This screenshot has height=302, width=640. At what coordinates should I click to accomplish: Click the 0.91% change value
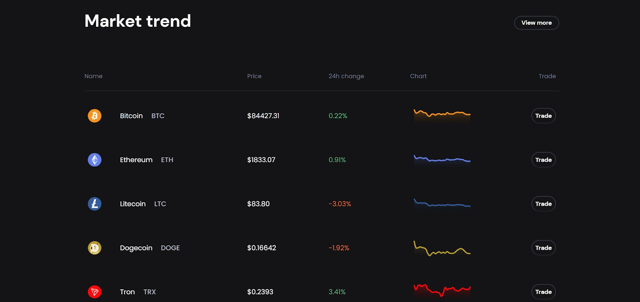(x=337, y=160)
